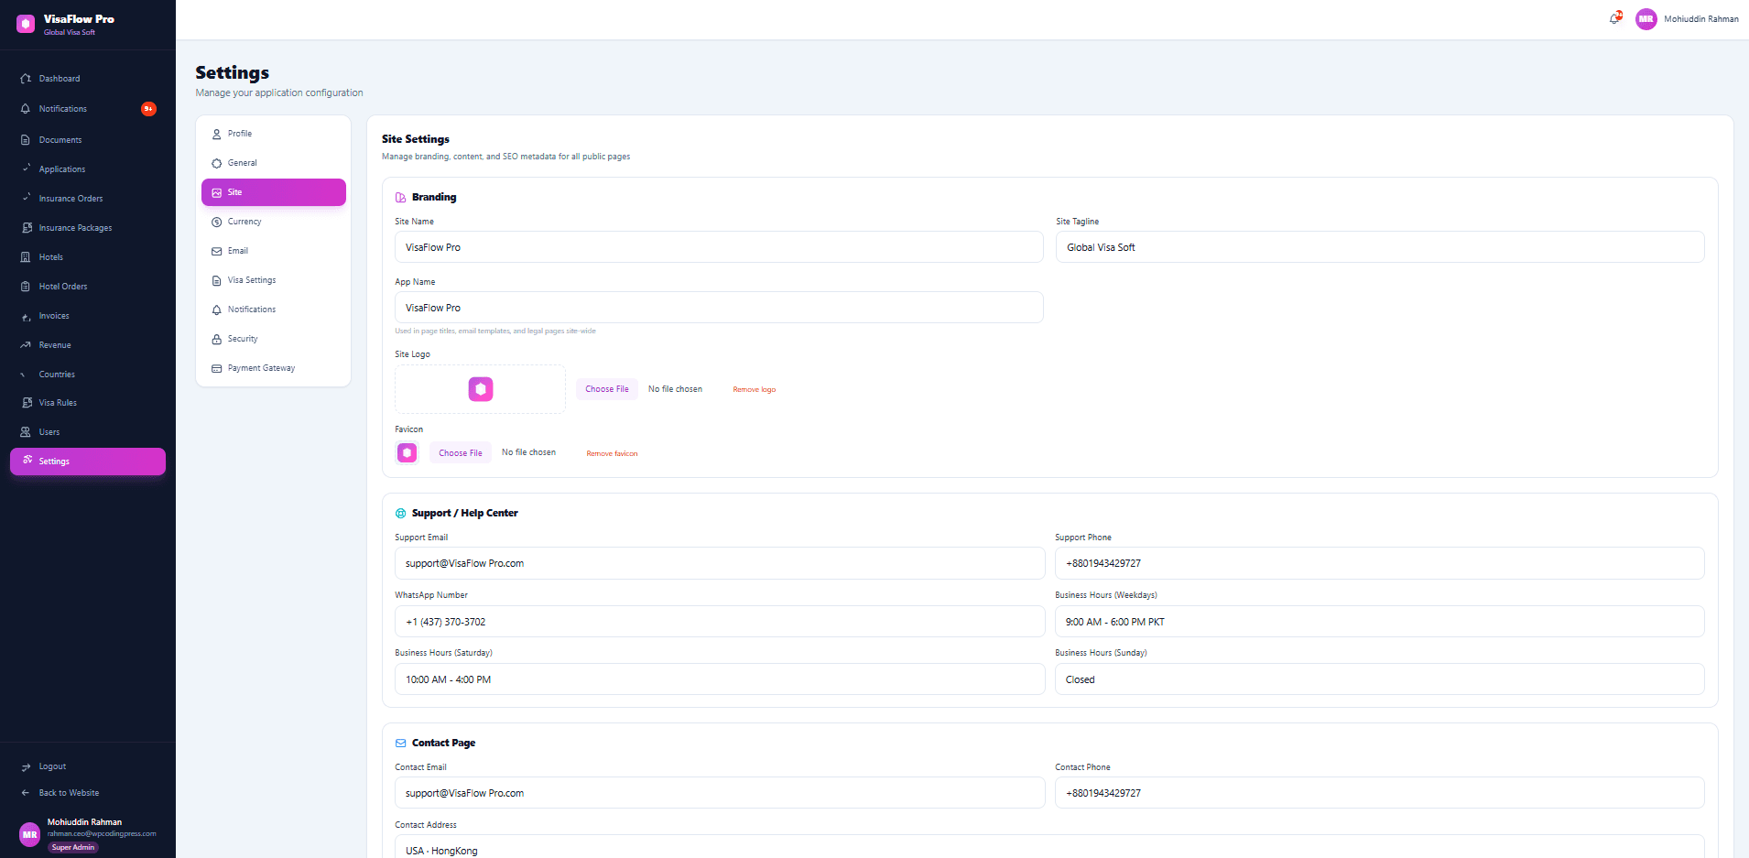Click the VisaFlow Pro logo icon
The width and height of the screenshot is (1749, 858).
tap(26, 24)
